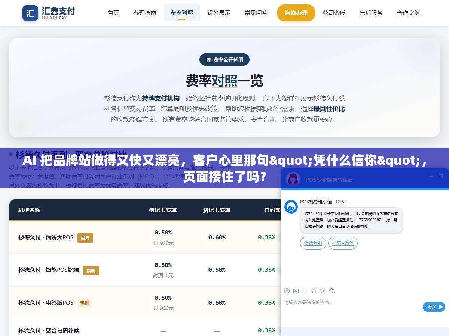The image size is (449, 336).
Task: Open the 办理指南 menu item
Action: [144, 13]
